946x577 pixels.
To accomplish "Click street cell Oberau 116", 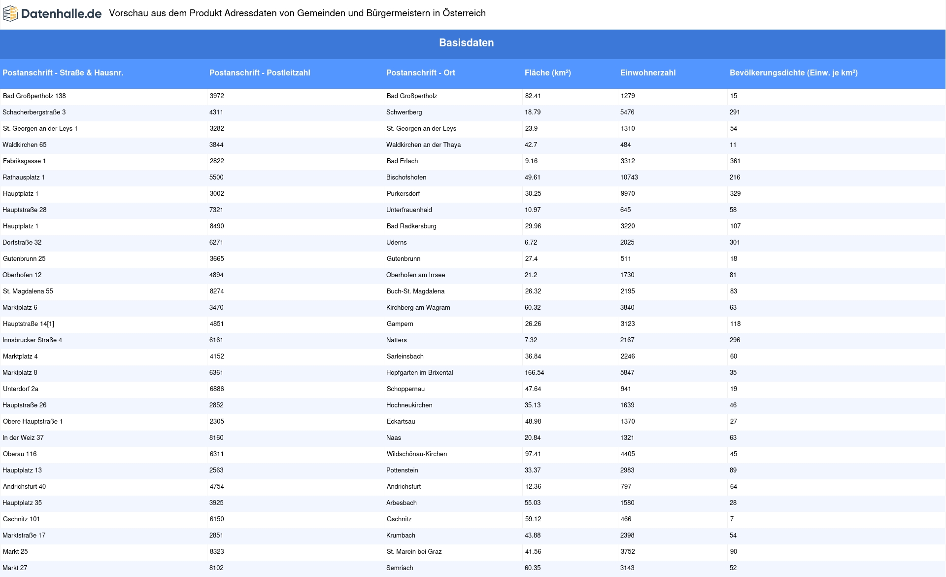I will [20, 454].
